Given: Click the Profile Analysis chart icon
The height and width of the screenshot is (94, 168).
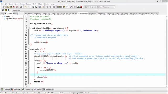Looking at the screenshot, I should (78, 7).
